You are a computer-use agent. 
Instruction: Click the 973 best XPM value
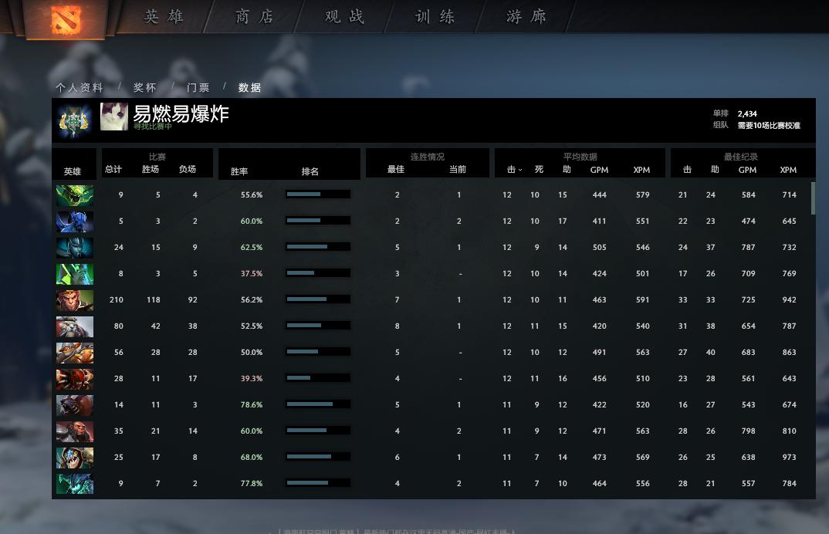pyautogui.click(x=789, y=458)
